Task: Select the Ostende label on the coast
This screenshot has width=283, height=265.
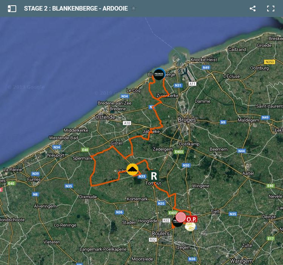Action: [x=105, y=117]
